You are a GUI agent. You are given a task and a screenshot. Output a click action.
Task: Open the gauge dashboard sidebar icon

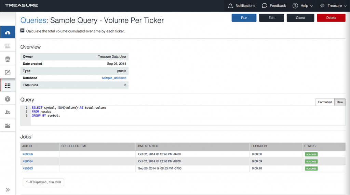8,99
